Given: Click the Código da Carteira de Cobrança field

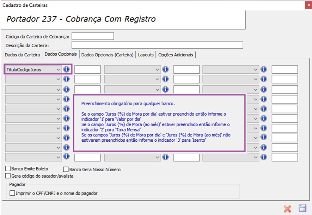Looking at the screenshot, I should pyautogui.click(x=93, y=36).
